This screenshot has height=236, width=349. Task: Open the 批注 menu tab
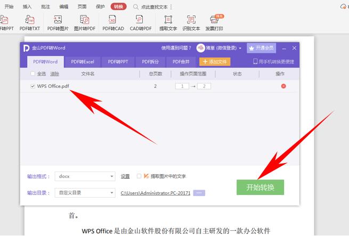45,7
